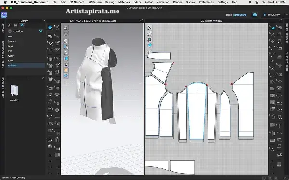Open the File menu
Viewport: 289px width, 180px height.
click(x=54, y=2)
